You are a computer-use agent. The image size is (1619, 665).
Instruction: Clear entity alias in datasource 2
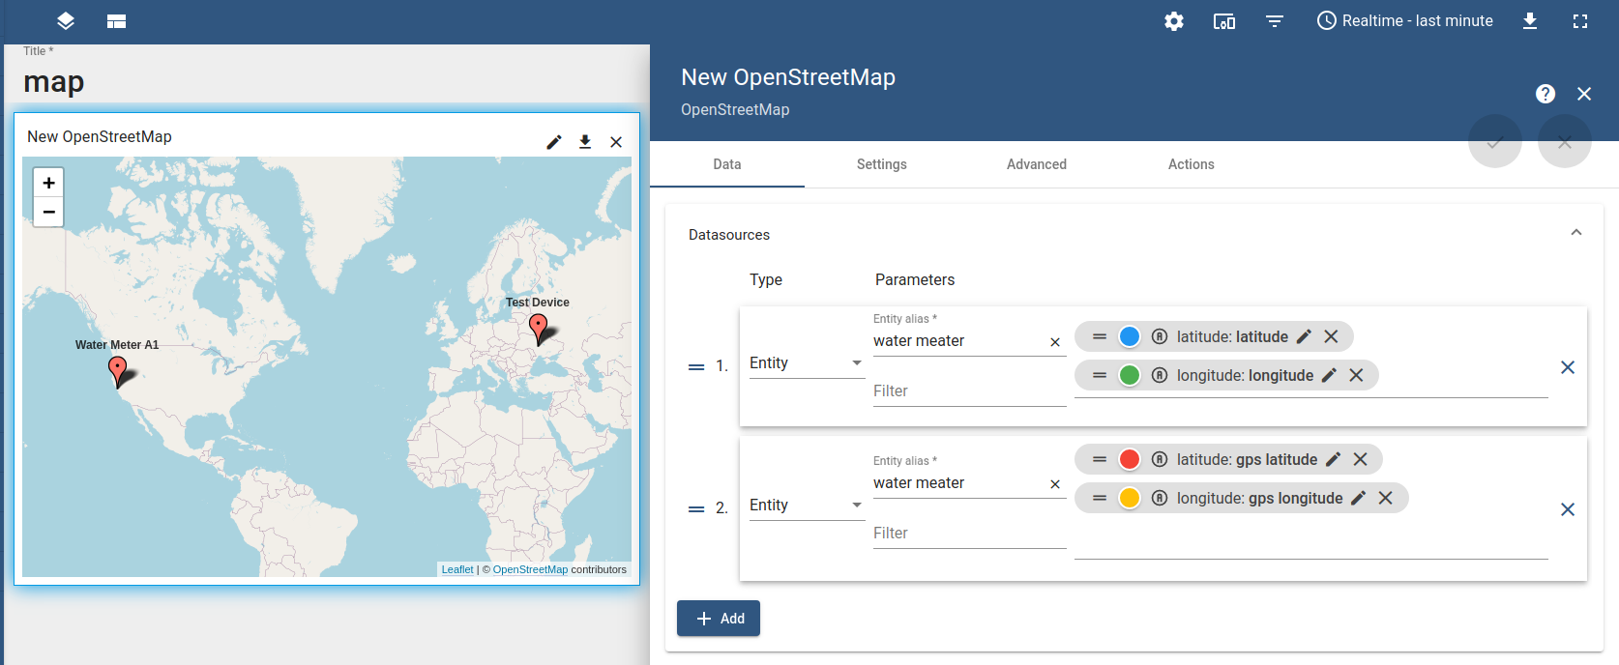click(x=1055, y=484)
